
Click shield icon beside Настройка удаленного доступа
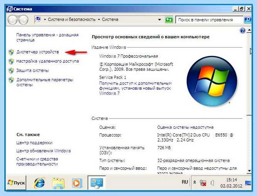(x=11, y=61)
